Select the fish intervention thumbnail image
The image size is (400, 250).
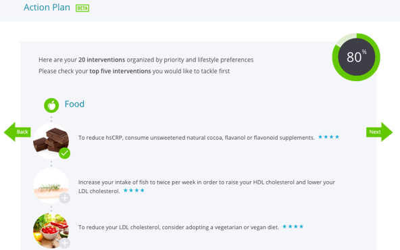(51, 186)
